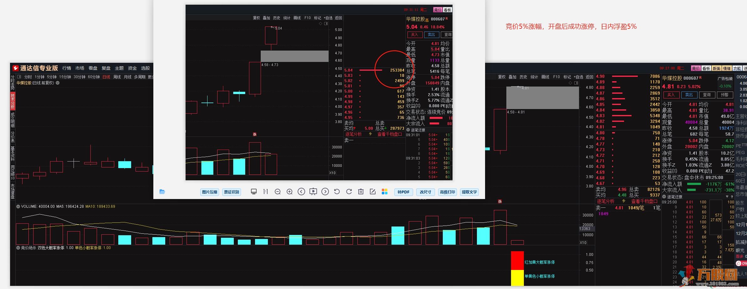Click 预警 button in quote panel
Image resolution: width=747 pixels, height=289 pixels.
pos(724,95)
